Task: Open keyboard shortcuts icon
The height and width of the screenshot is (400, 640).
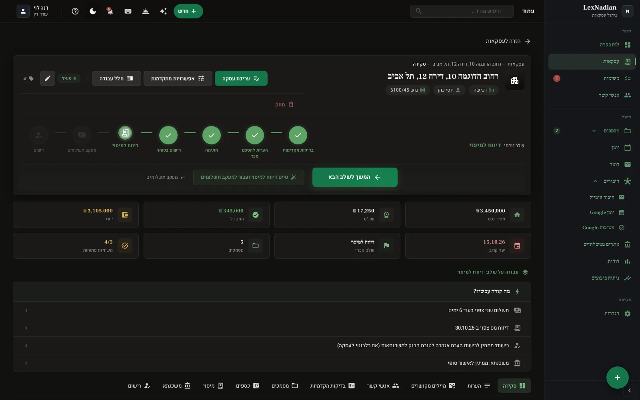Action: [128, 11]
